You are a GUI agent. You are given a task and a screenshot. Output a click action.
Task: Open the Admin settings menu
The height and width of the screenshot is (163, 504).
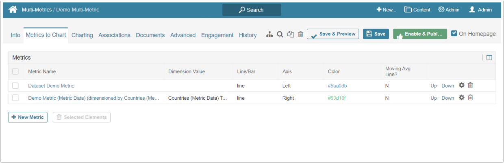pos(449,10)
